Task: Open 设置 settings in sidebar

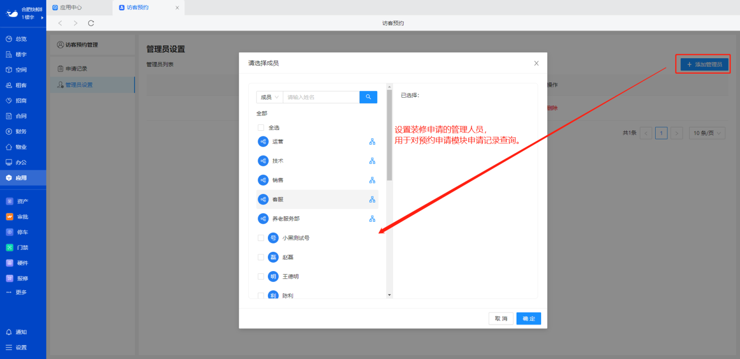Action: pos(16,347)
